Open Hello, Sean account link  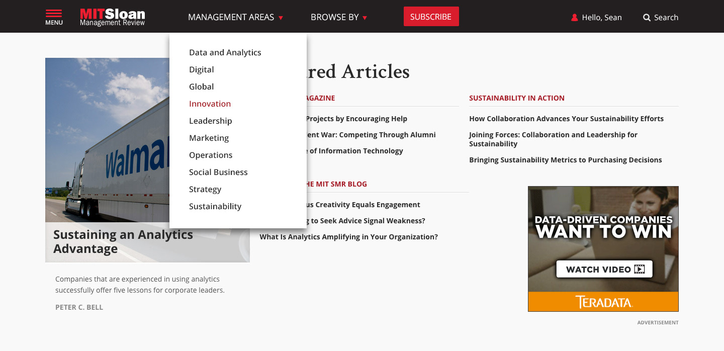601,18
